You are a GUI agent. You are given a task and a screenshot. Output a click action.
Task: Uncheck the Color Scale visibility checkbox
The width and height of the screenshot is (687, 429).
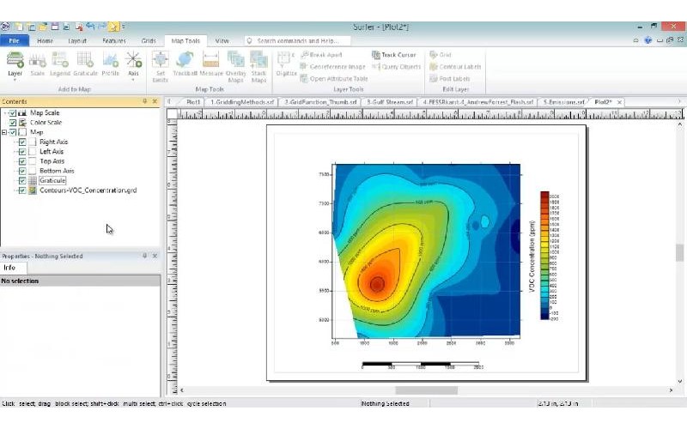(x=13, y=123)
